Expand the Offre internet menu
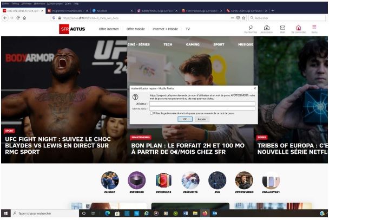The height and width of the screenshot is (220, 382). coord(109,29)
